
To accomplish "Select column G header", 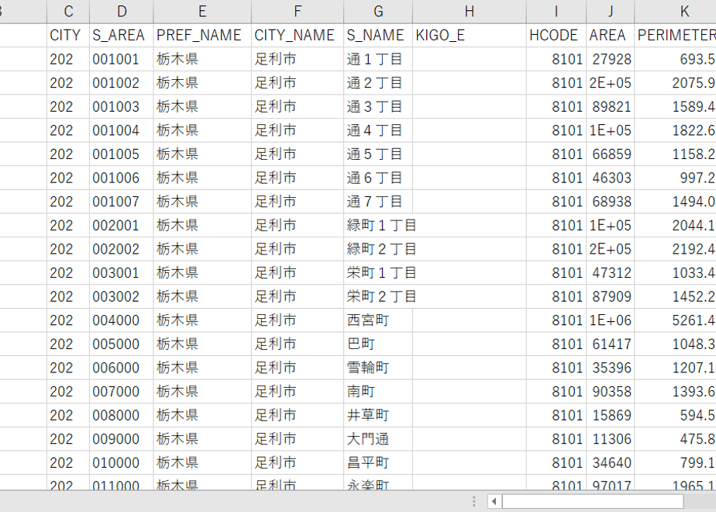I will tap(378, 12).
